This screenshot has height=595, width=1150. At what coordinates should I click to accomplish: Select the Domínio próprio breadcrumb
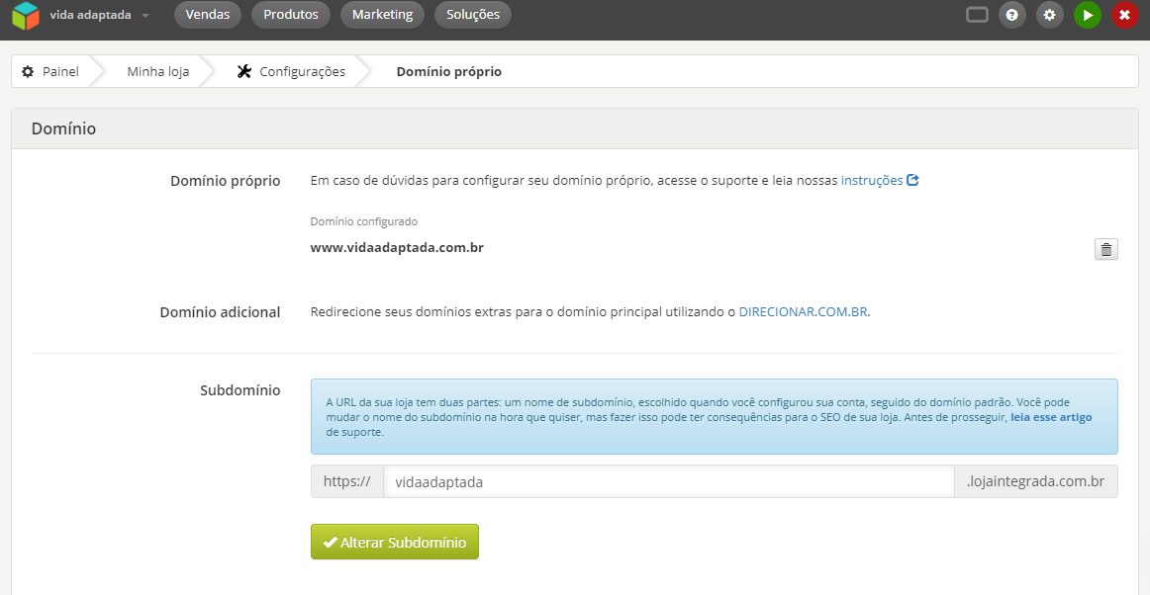449,72
